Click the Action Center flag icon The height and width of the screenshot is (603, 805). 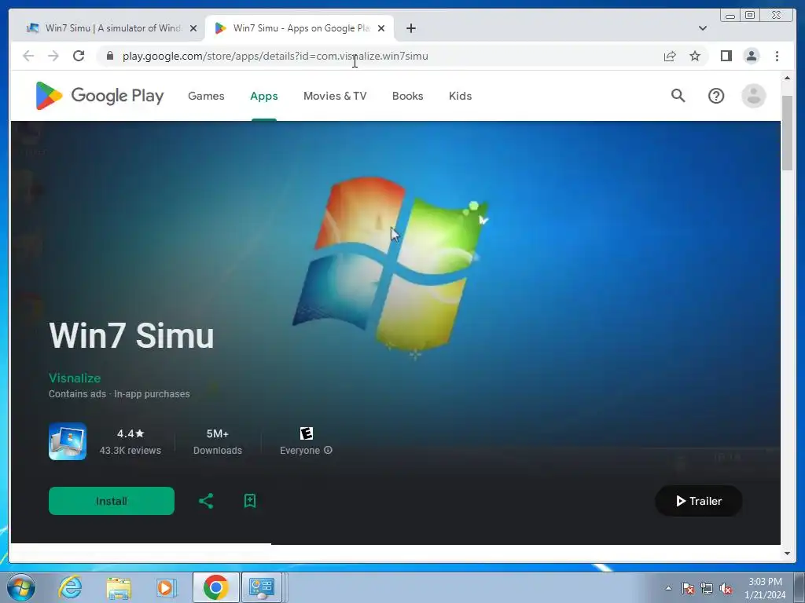point(688,588)
